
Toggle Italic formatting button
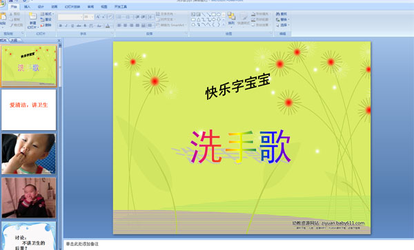[66, 25]
